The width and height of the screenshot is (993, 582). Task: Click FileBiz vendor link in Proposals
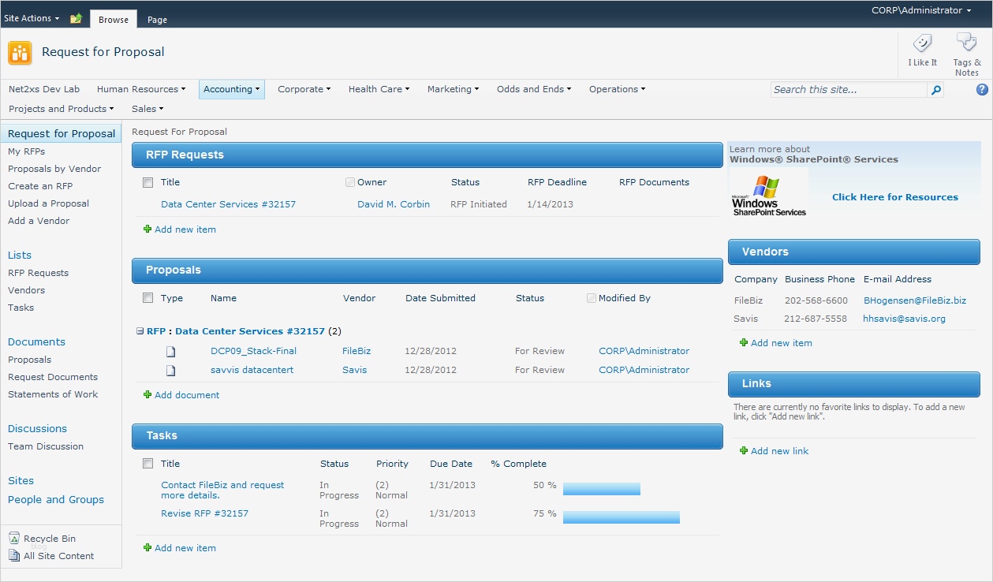[357, 351]
